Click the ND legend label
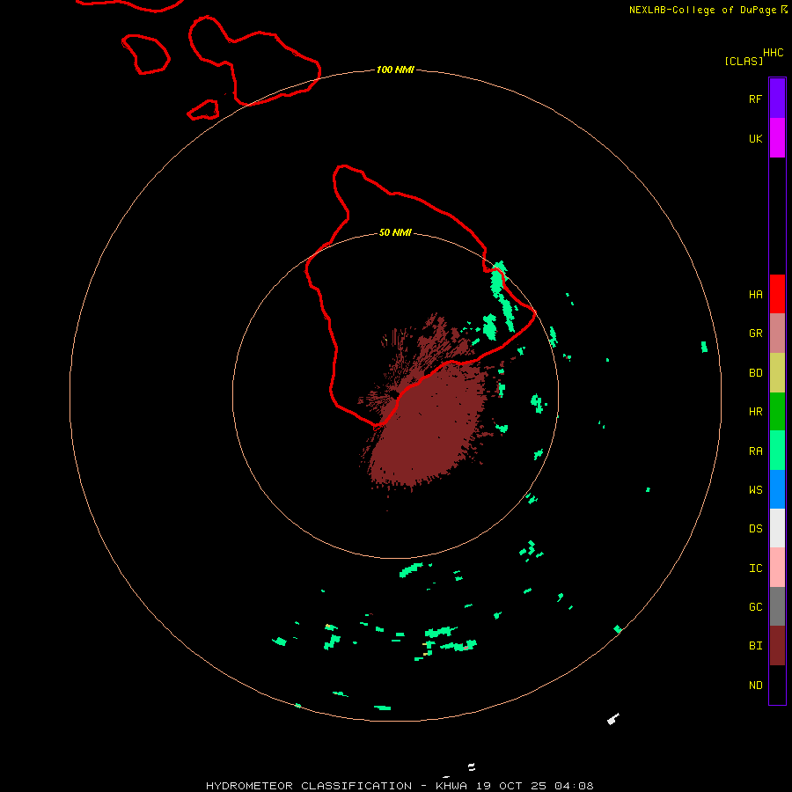The image size is (792, 792). tap(755, 686)
